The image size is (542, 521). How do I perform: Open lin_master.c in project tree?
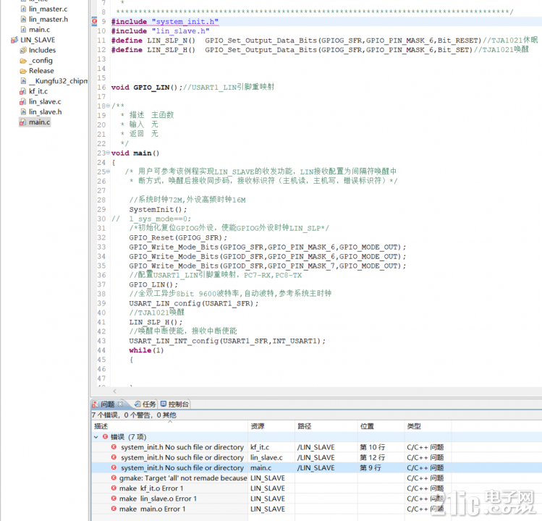(x=48, y=9)
